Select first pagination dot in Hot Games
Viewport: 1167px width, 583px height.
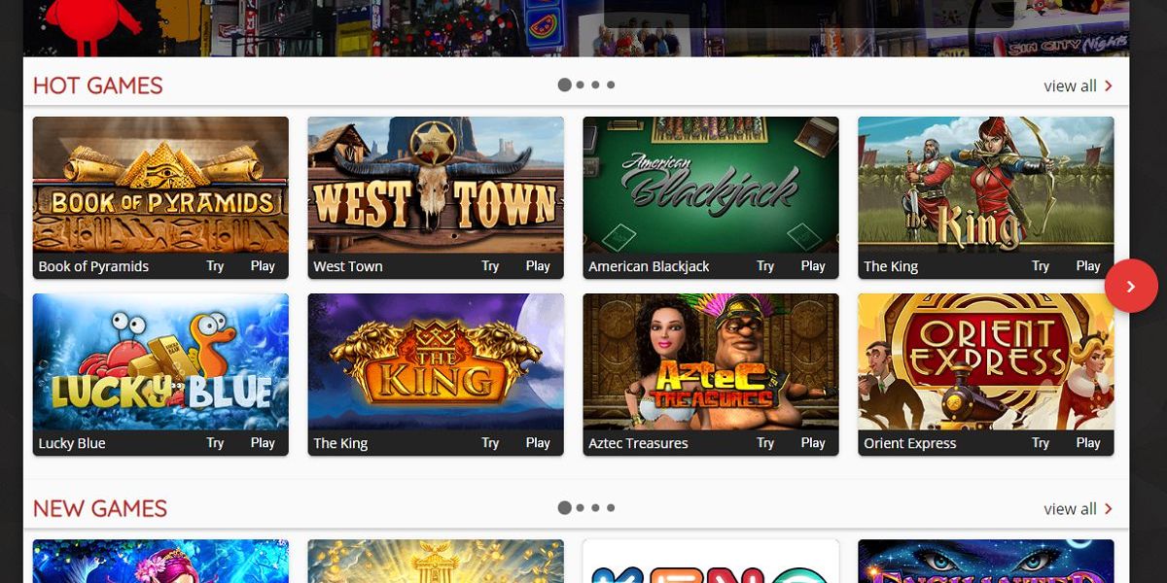565,85
